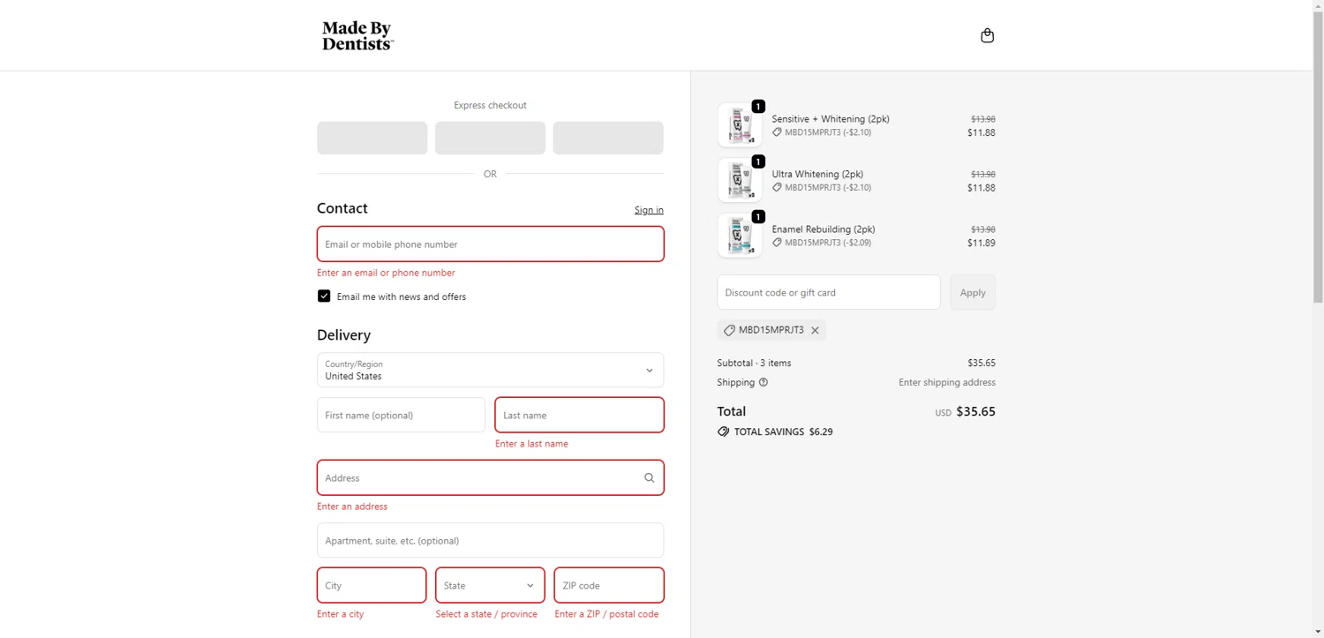Viewport: 1324px width, 638px height.
Task: Click the Sign in link
Action: point(649,210)
